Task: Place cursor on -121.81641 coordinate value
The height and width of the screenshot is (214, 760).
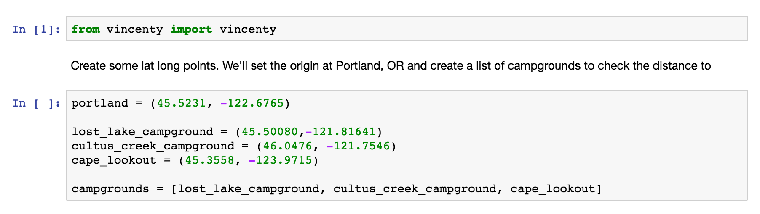Action: click(340, 132)
